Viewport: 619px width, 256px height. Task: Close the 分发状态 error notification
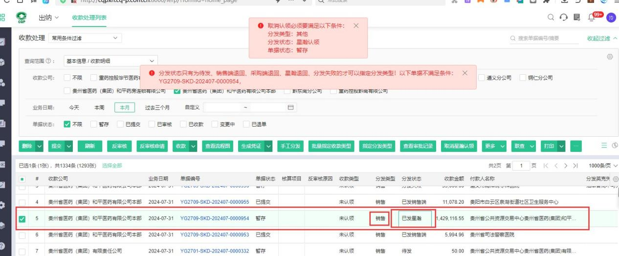pyautogui.click(x=464, y=73)
